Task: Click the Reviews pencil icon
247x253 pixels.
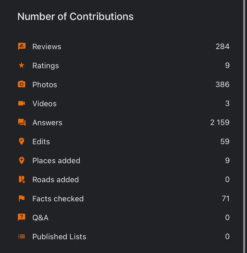Action: pyautogui.click(x=22, y=46)
